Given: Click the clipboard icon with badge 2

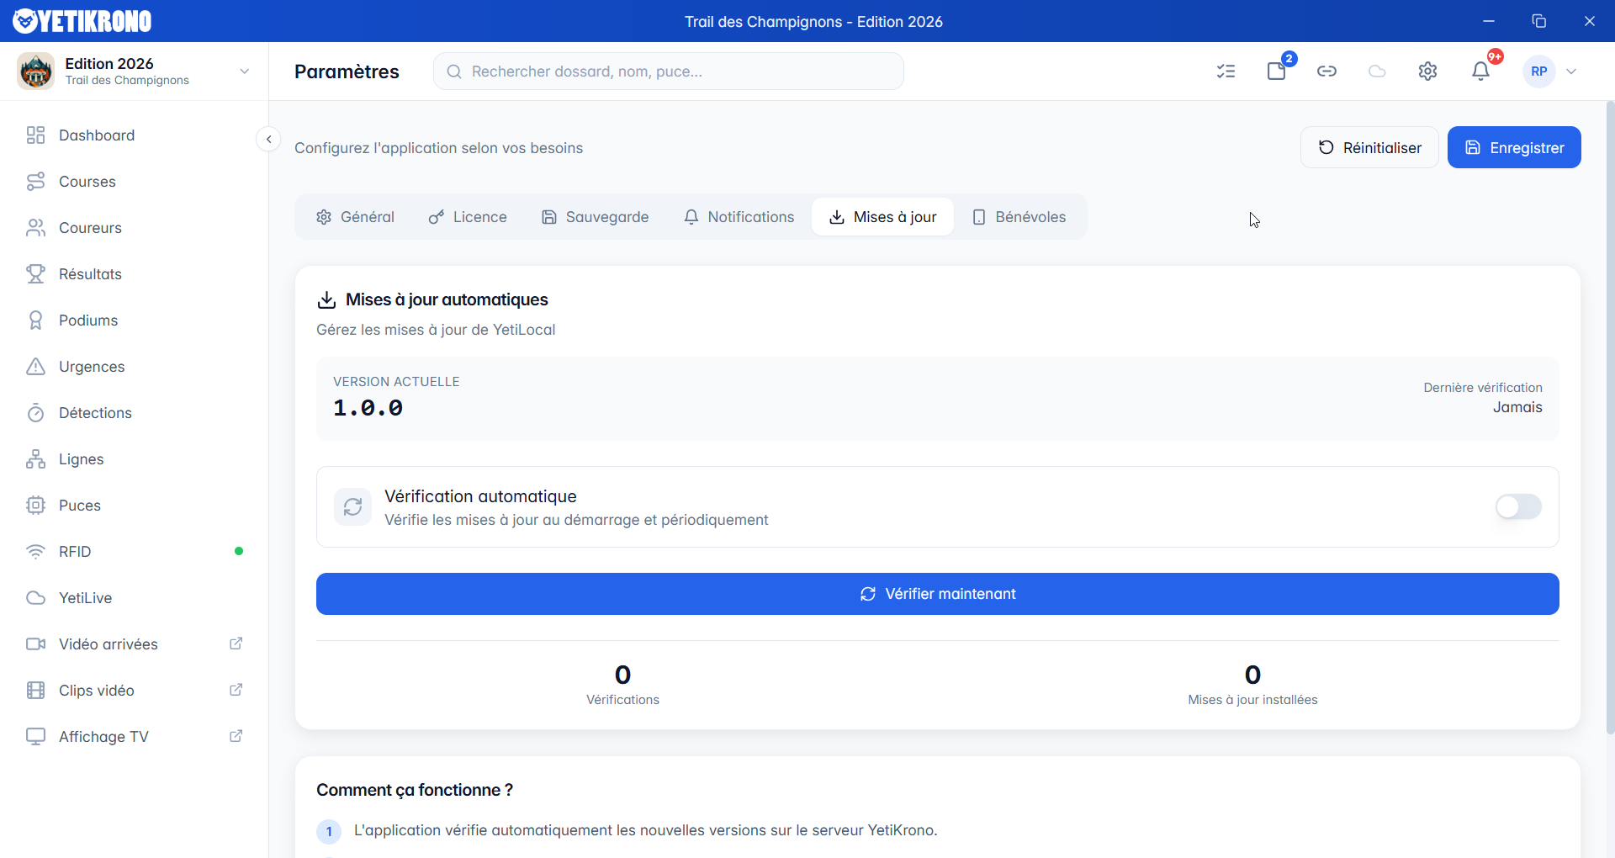Looking at the screenshot, I should pos(1276,71).
